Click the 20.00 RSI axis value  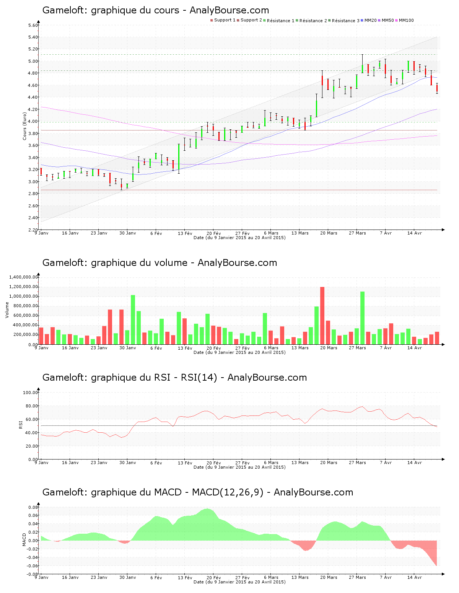tap(32, 446)
